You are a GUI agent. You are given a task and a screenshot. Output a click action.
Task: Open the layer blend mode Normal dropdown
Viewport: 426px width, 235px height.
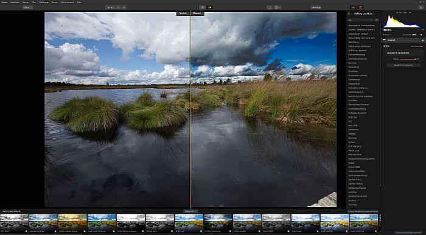[387, 35]
